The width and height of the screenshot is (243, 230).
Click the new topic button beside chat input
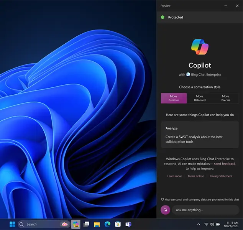pos(165,210)
